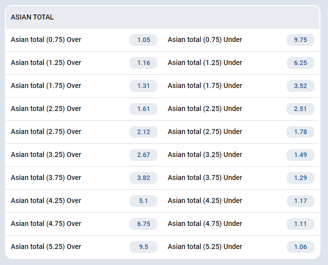The image size is (328, 265).
Task: Pick Asian total (1.25) Under at 6.25
Action: (300, 63)
